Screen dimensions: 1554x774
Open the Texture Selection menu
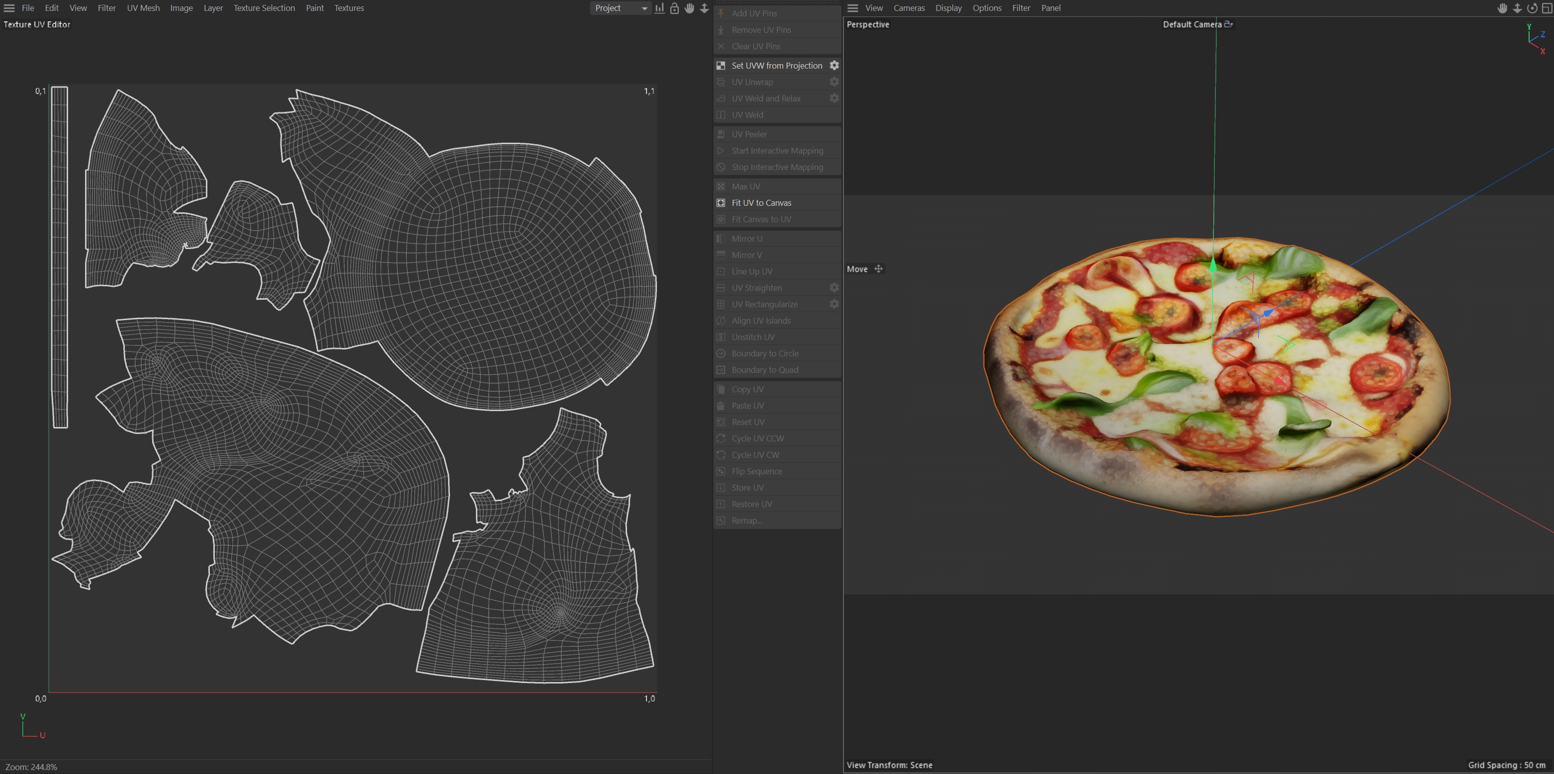coord(264,8)
